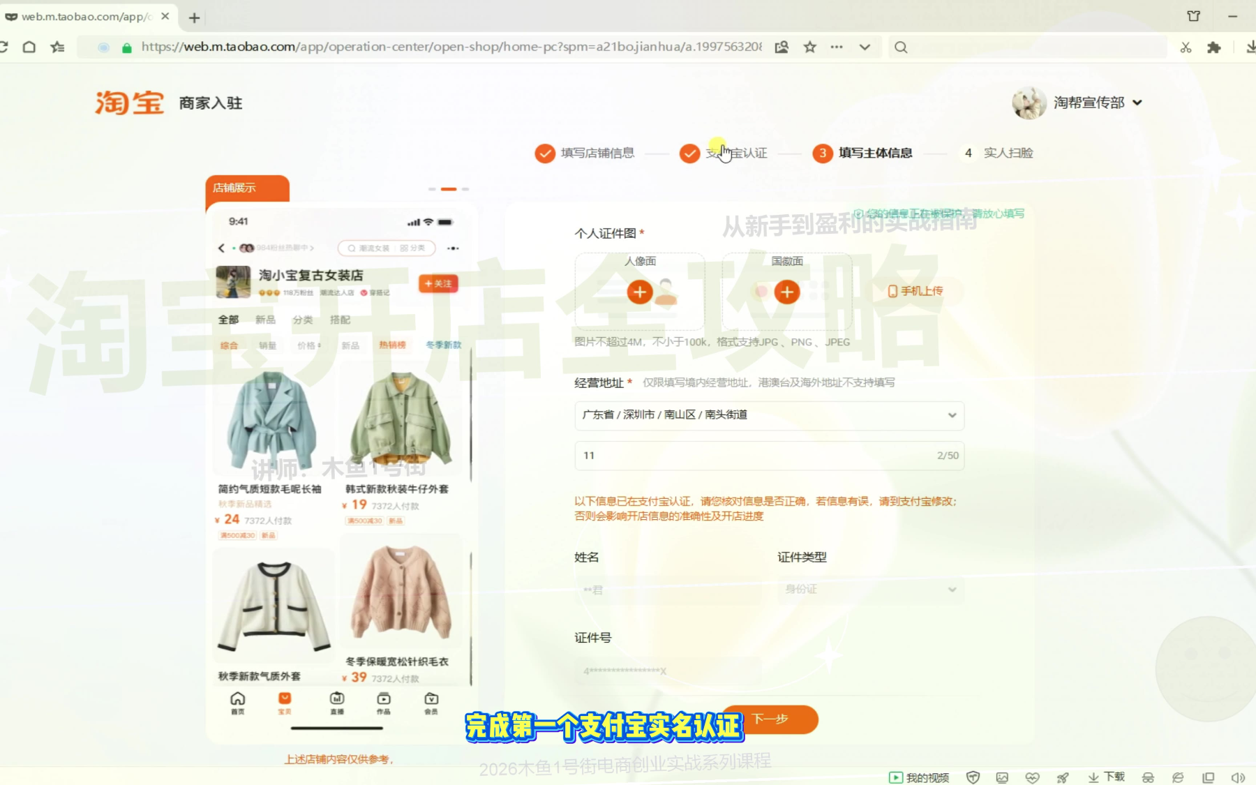1256x785 pixels.
Task: Expand the address bar chevron dropdown
Action: click(x=865, y=47)
